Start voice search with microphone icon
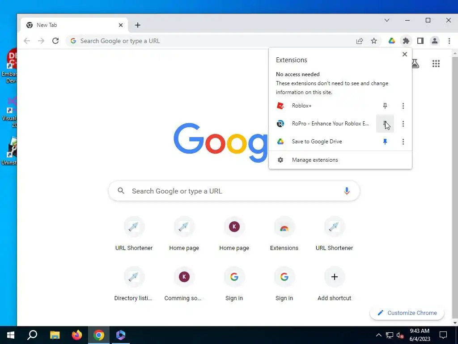 (x=347, y=191)
